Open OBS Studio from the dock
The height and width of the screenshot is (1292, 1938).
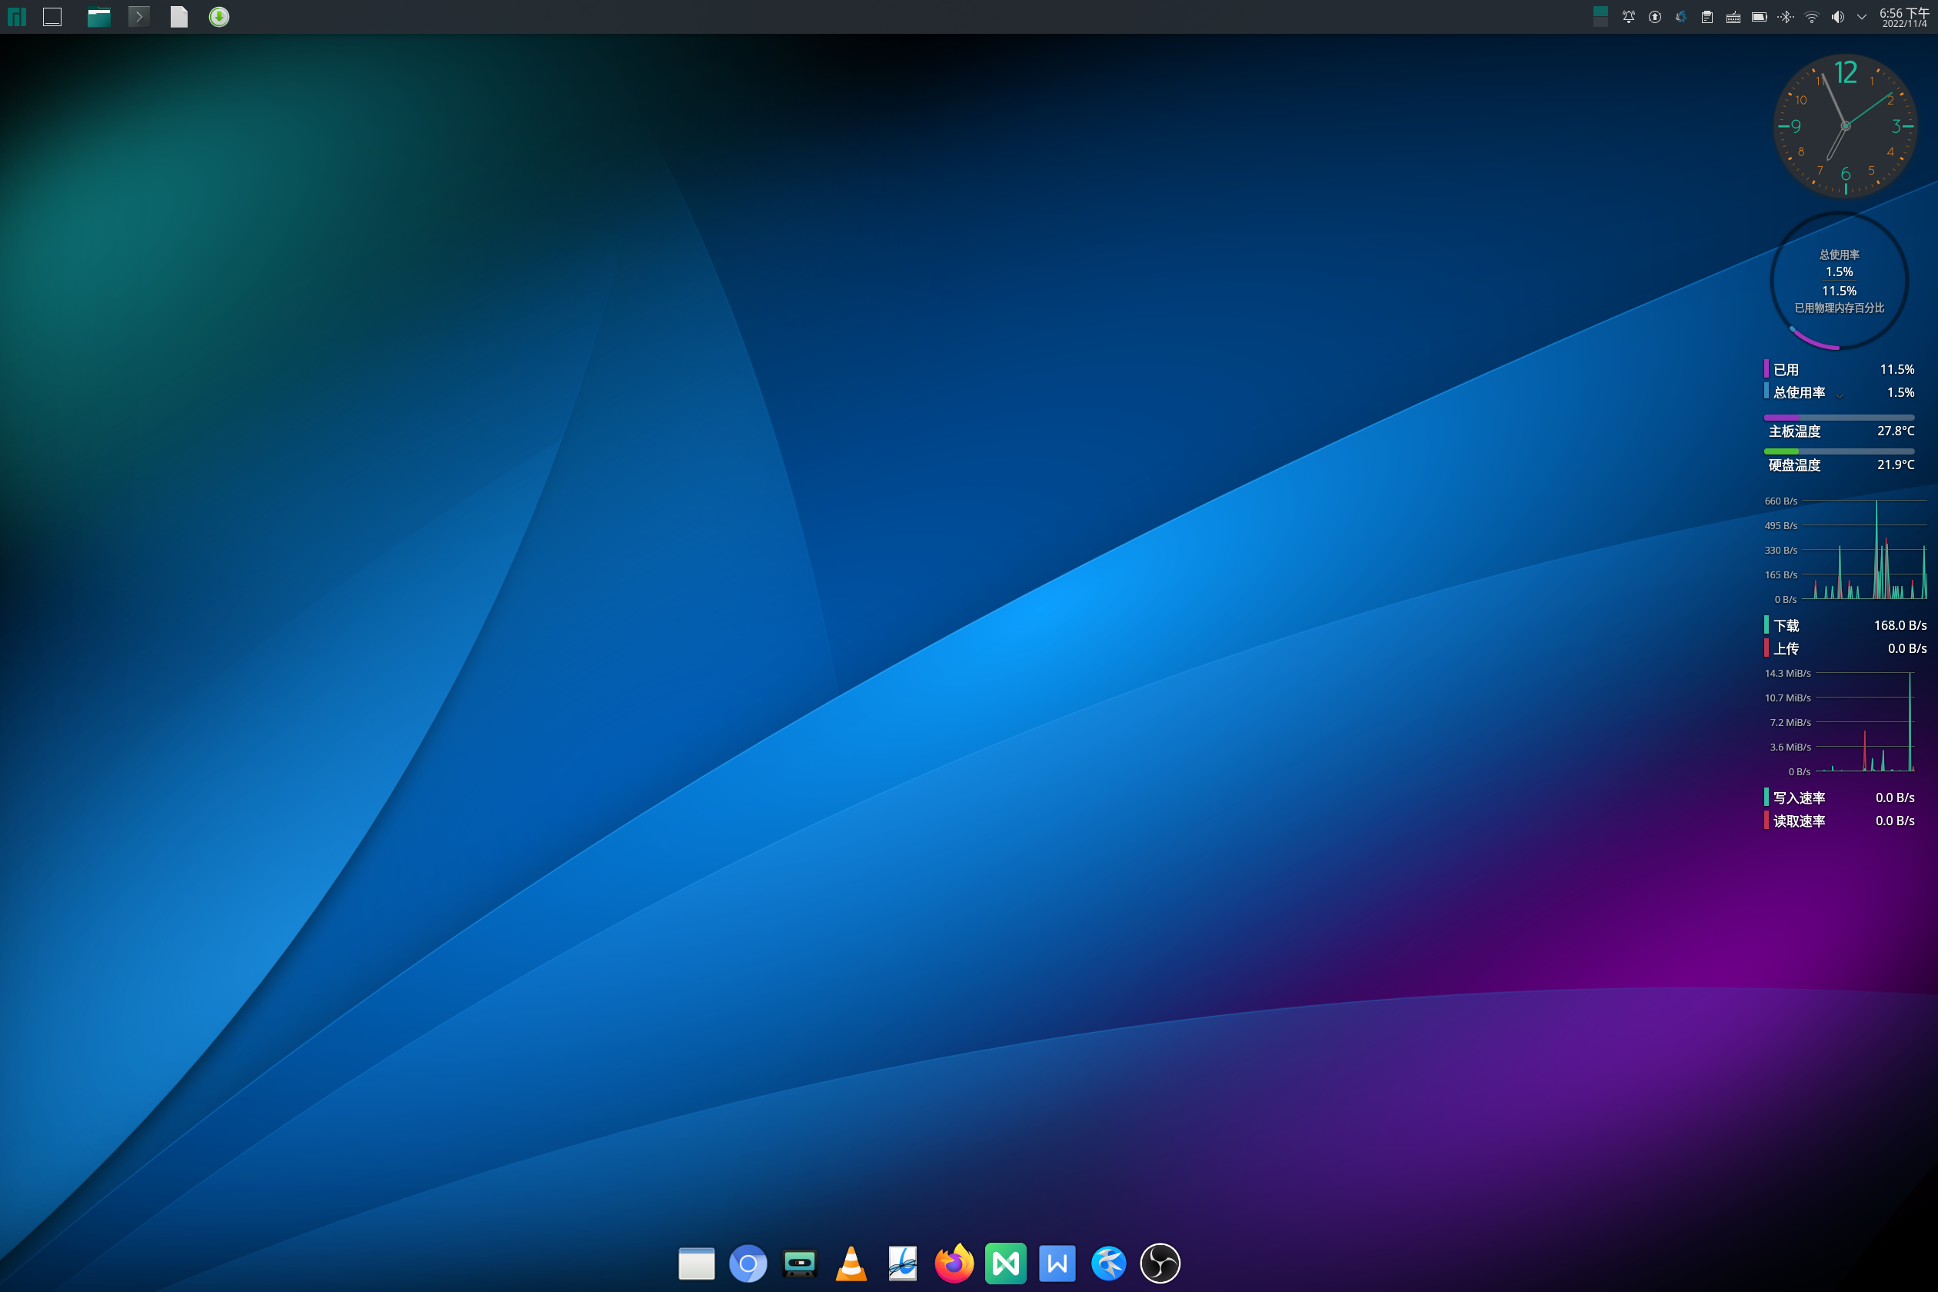click(1160, 1263)
